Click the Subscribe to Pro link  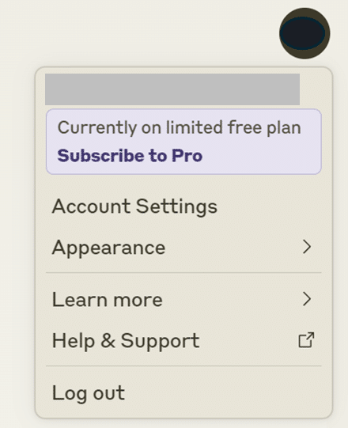click(130, 156)
